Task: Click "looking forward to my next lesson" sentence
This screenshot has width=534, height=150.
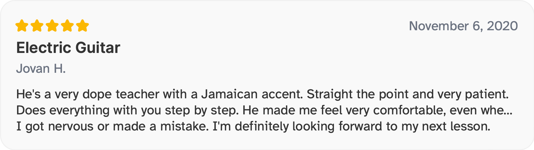Action: pos(391,126)
